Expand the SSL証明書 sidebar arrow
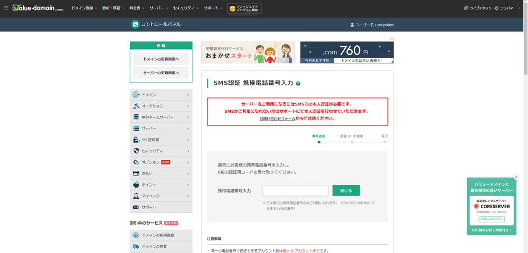528x253 pixels. pos(188,140)
